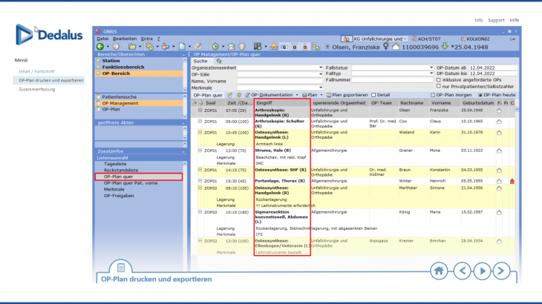Image resolution: width=542 pixels, height=304 pixels.
Task: Select the 'OP-Plan morgen' option
Action: (438, 95)
